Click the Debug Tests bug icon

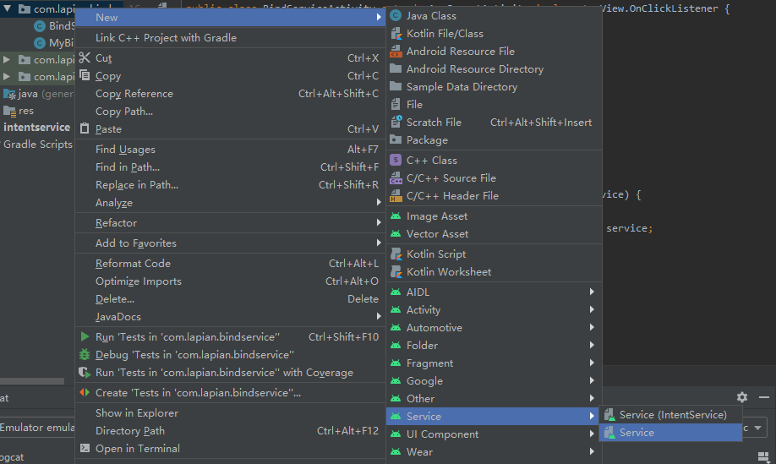[x=85, y=355]
